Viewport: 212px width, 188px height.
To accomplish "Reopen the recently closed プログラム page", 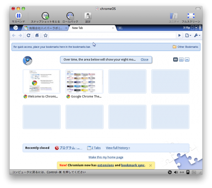I will coord(69,148).
